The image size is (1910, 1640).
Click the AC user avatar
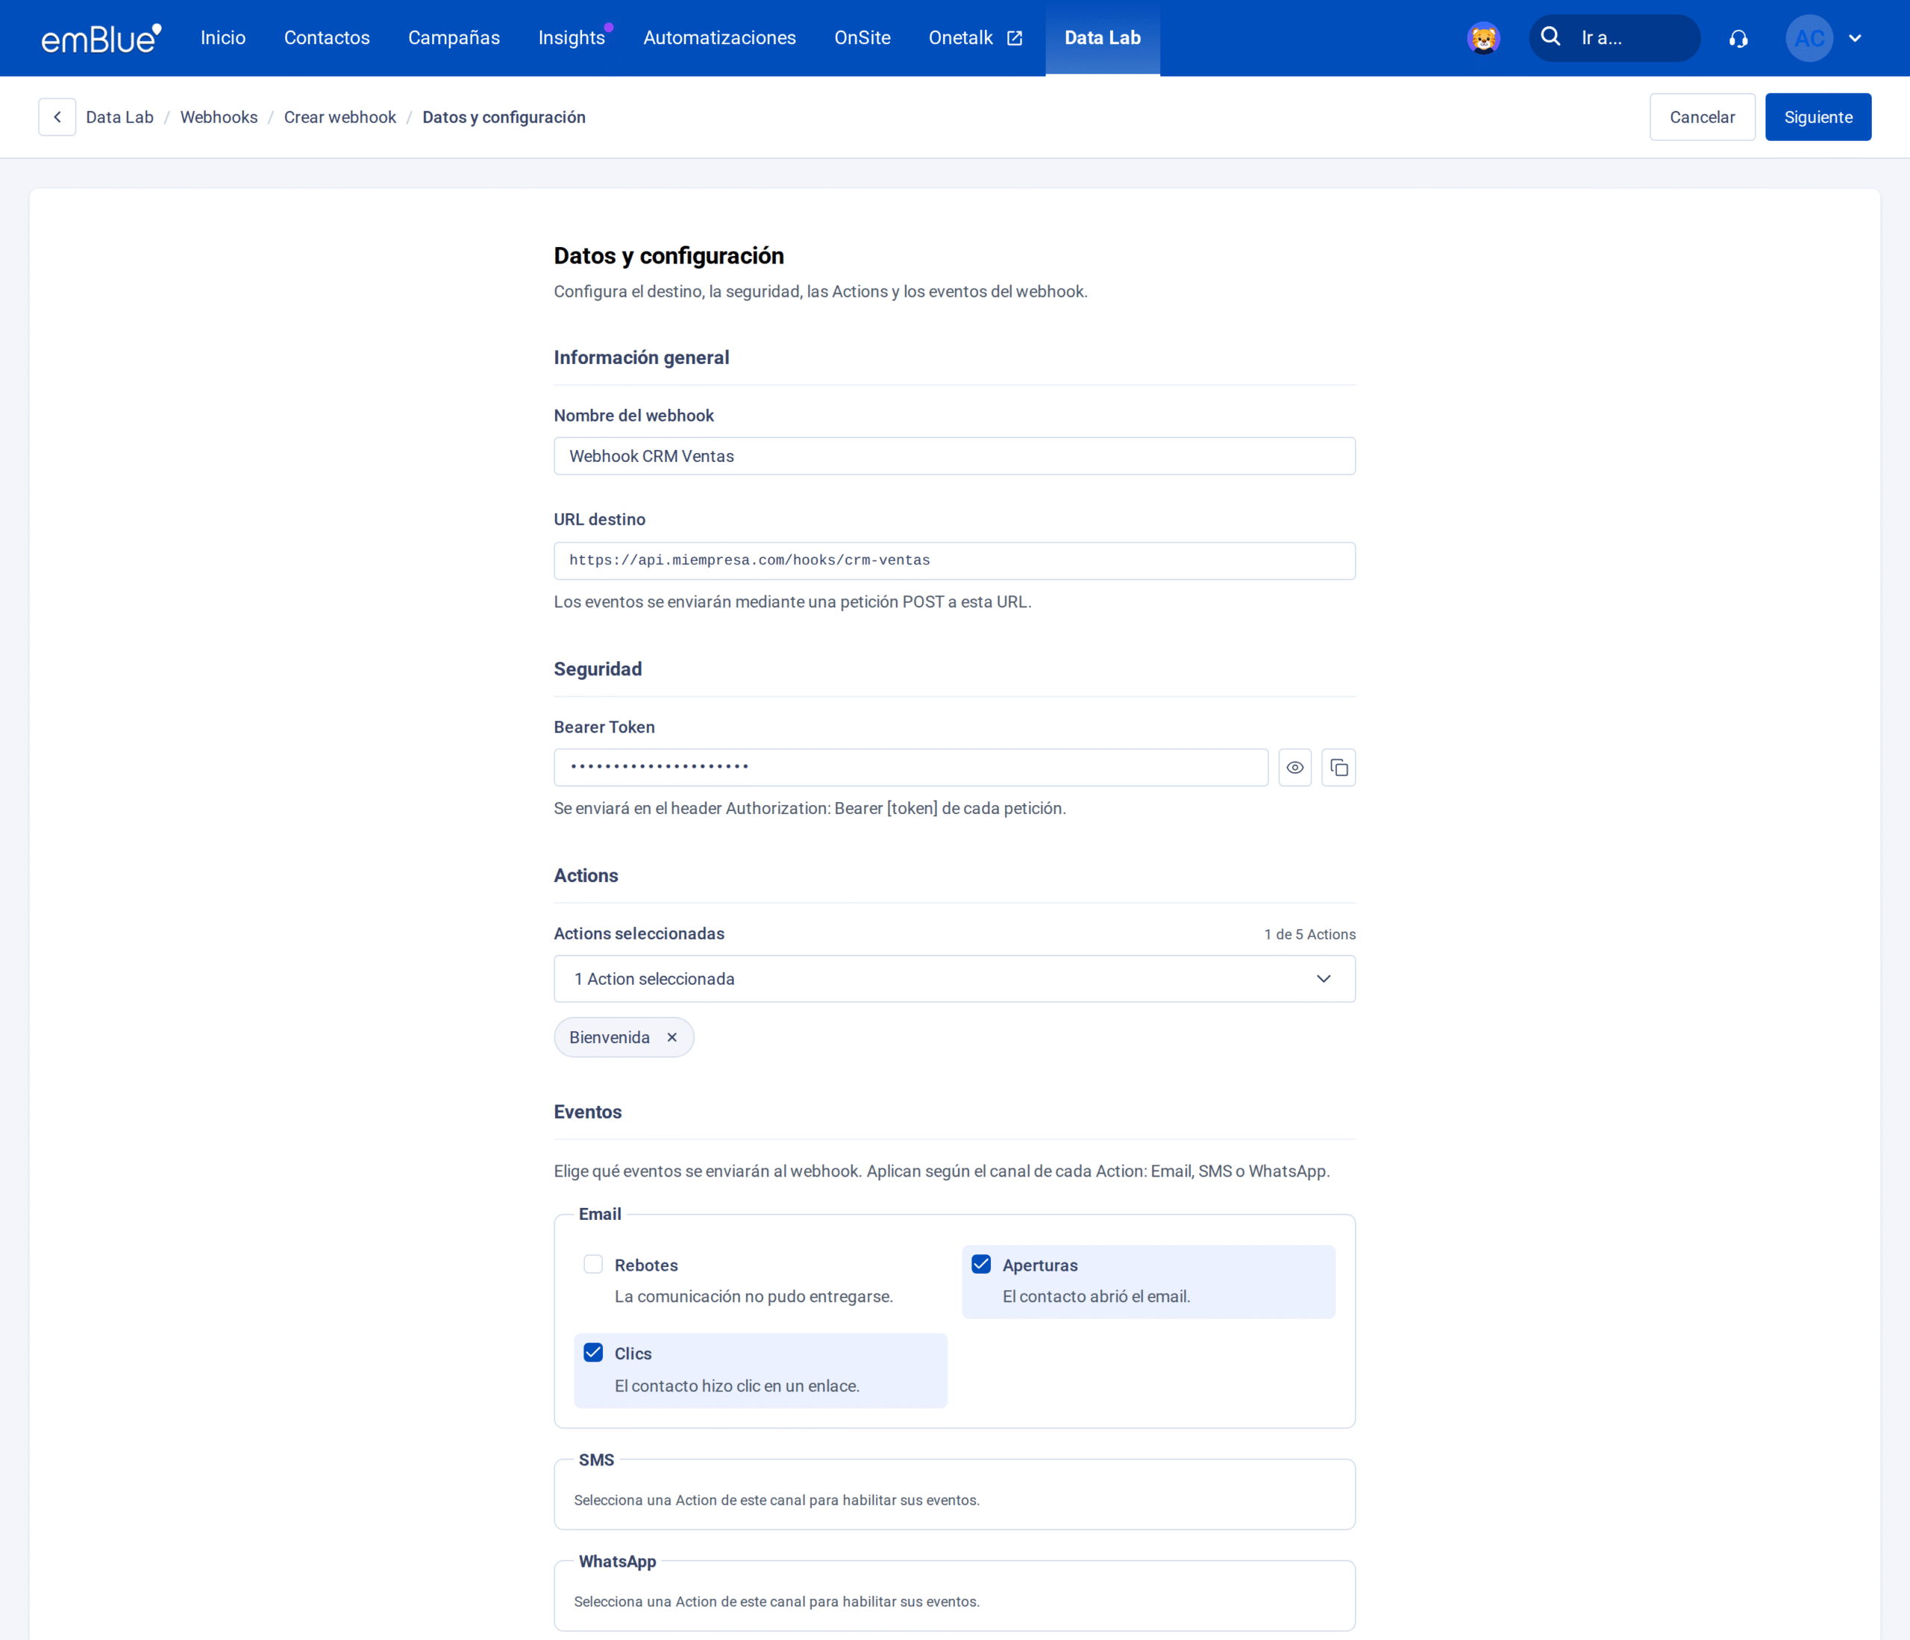[1809, 38]
